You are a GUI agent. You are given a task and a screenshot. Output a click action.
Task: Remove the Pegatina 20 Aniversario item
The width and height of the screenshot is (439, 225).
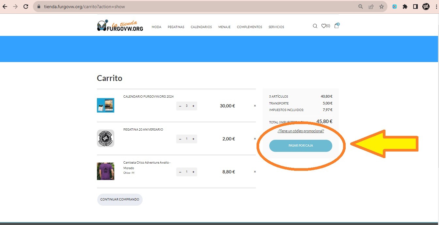255,139
